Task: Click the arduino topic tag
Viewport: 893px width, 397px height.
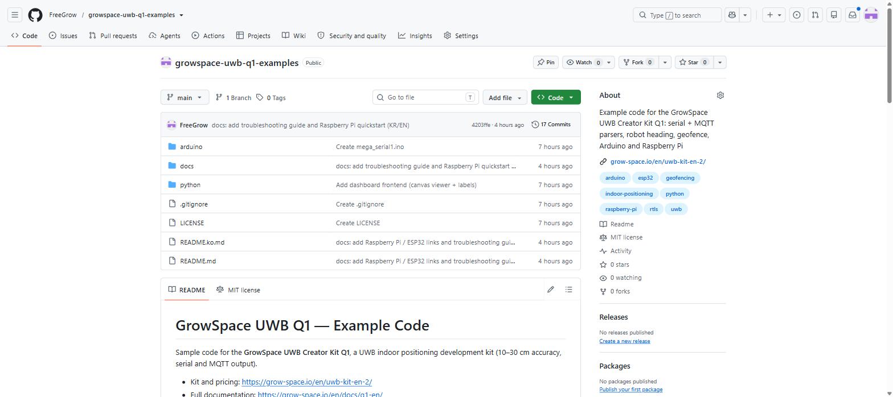Action: (x=615, y=178)
